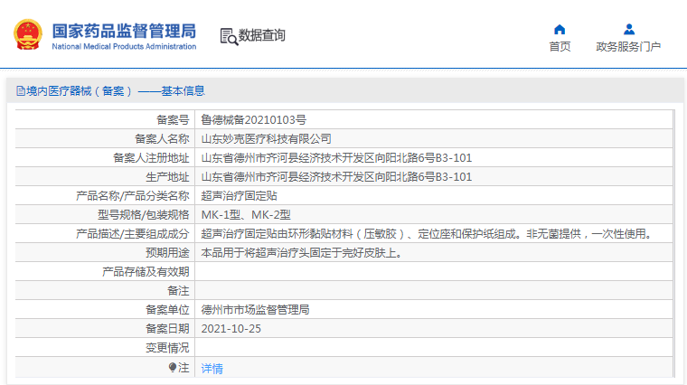Click the 数据查询 label

pyautogui.click(x=261, y=35)
